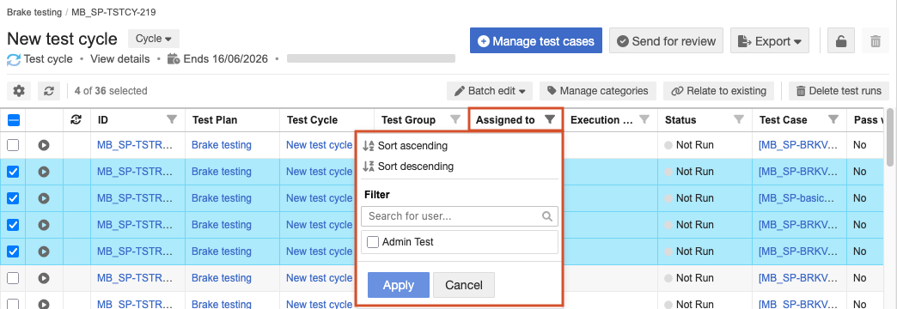Click Manage categories
897x309 pixels.
(x=598, y=91)
